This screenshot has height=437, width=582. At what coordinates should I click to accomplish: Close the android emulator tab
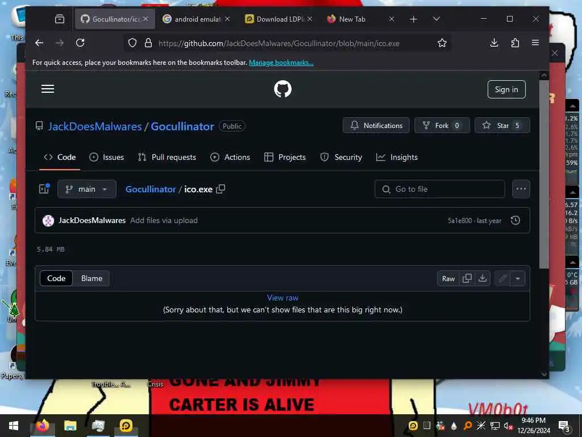(x=227, y=19)
